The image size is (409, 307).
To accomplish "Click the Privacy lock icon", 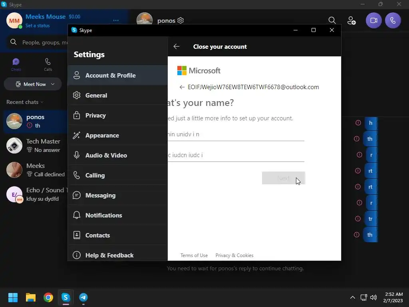I will pos(77,115).
